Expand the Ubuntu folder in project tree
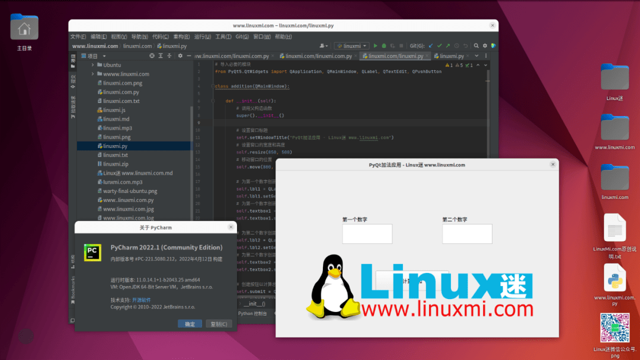 92,65
